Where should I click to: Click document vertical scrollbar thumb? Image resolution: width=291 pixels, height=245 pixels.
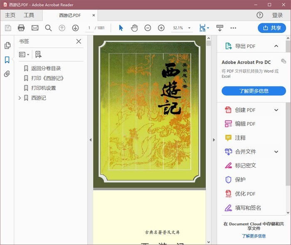pyautogui.click(x=209, y=43)
